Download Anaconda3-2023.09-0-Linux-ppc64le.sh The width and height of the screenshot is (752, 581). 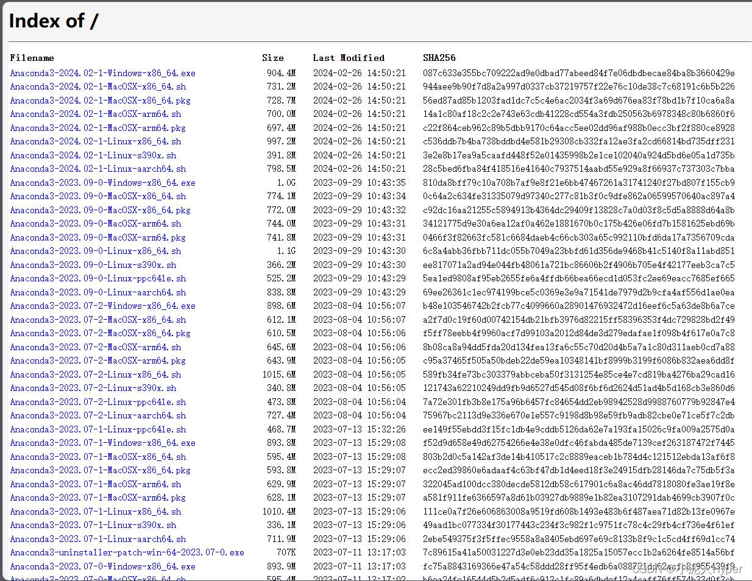(98, 278)
